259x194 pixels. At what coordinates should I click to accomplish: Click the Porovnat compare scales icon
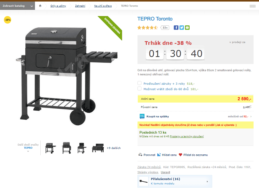click(x=140, y=155)
